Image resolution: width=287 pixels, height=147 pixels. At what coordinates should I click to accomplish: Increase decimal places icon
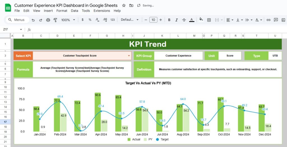(x=105, y=20)
